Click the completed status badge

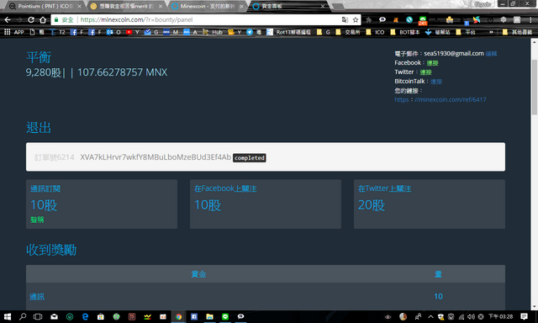(250, 158)
